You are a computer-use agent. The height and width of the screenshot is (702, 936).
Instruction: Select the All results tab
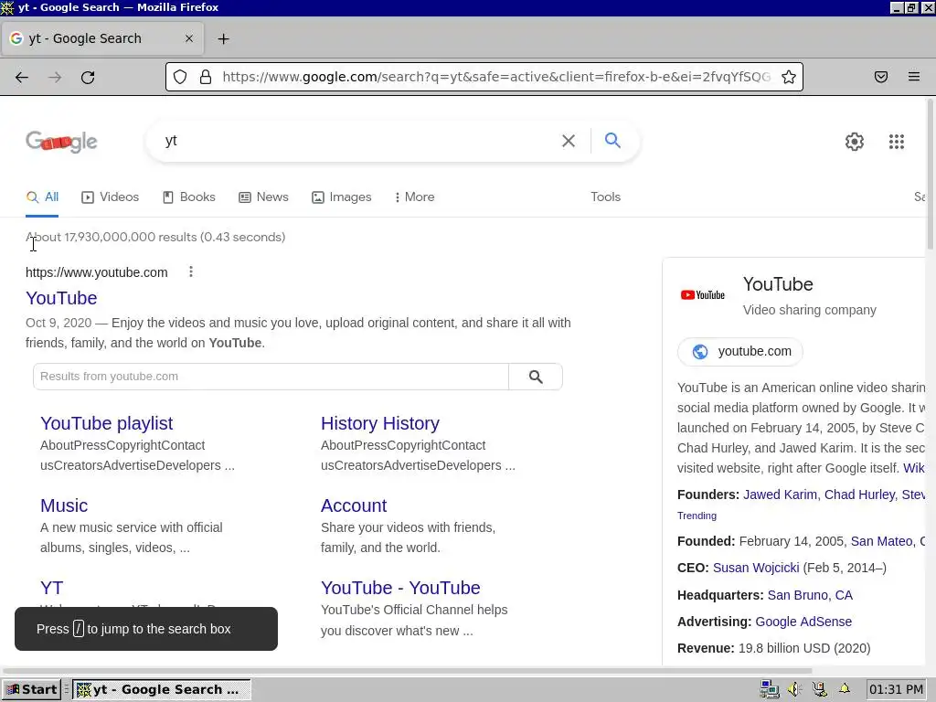(x=42, y=197)
